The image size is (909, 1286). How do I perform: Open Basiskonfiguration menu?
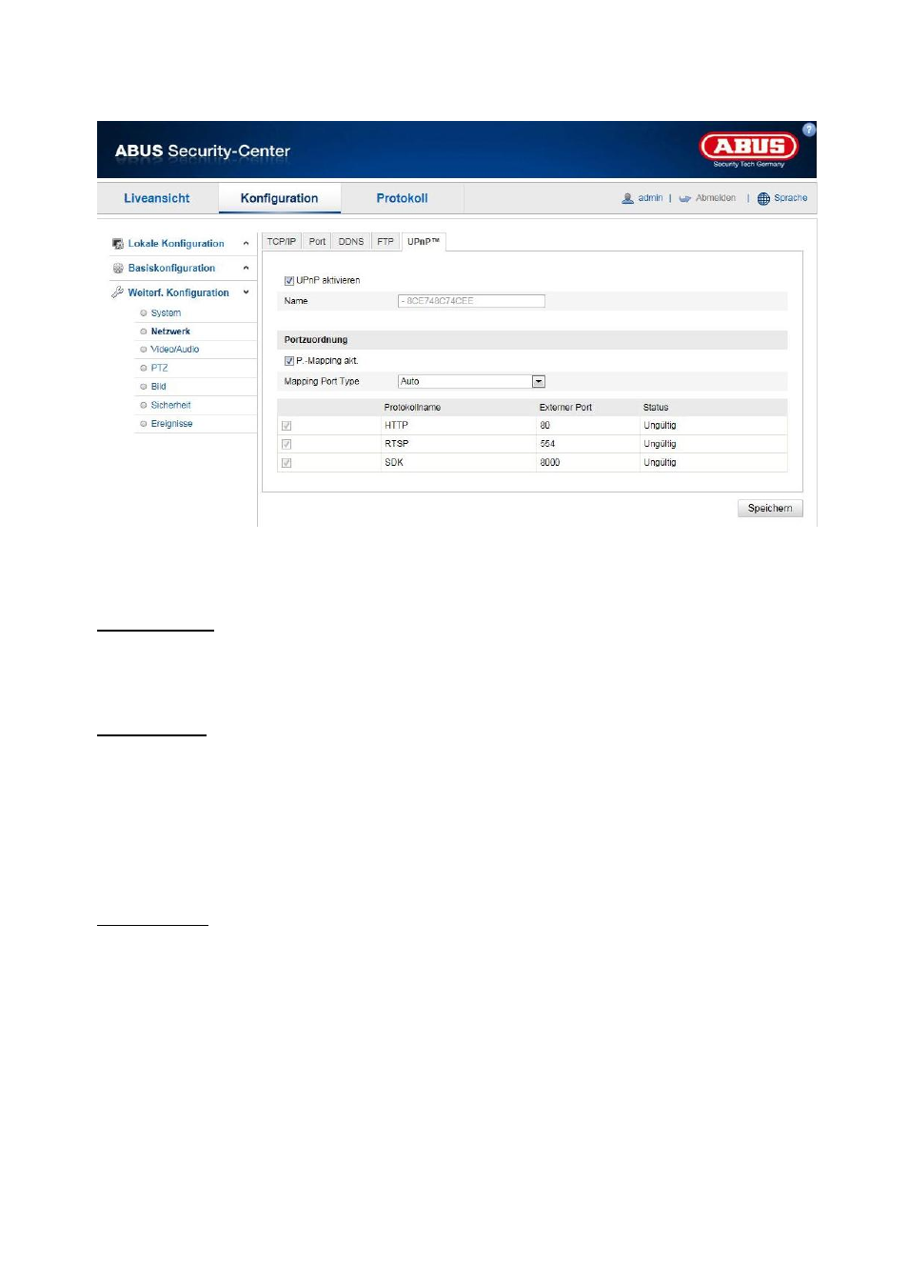point(171,269)
